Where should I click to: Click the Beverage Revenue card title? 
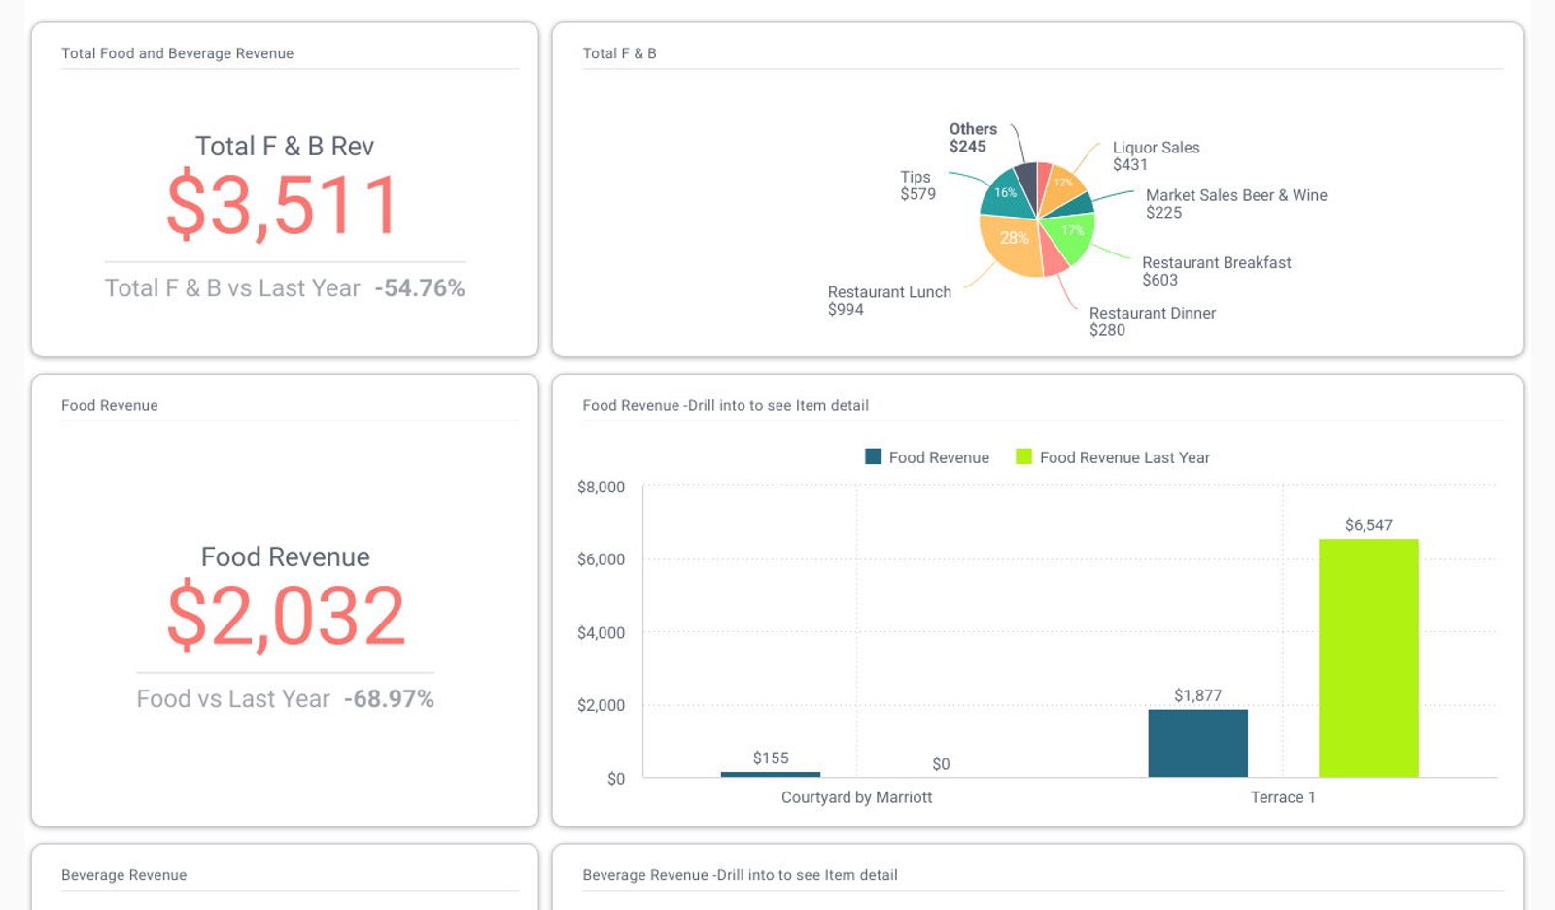123,875
